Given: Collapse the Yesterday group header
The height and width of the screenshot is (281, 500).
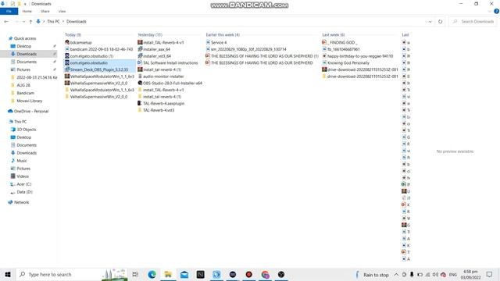Looking at the screenshot, I should (x=150, y=34).
